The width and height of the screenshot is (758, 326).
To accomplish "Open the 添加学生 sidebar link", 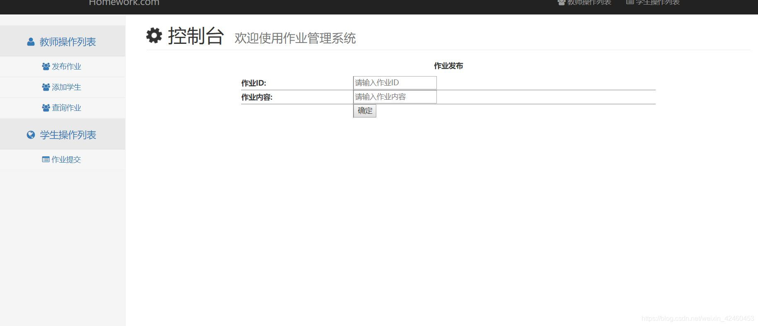I will (66, 87).
